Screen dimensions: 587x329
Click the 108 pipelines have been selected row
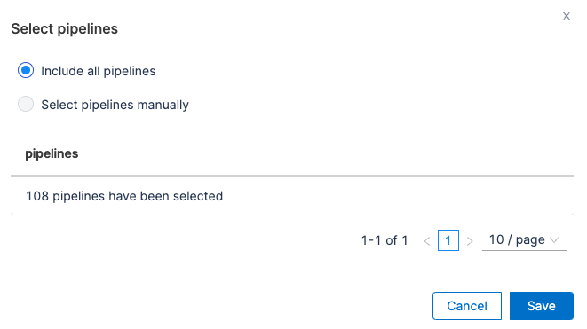[292, 196]
